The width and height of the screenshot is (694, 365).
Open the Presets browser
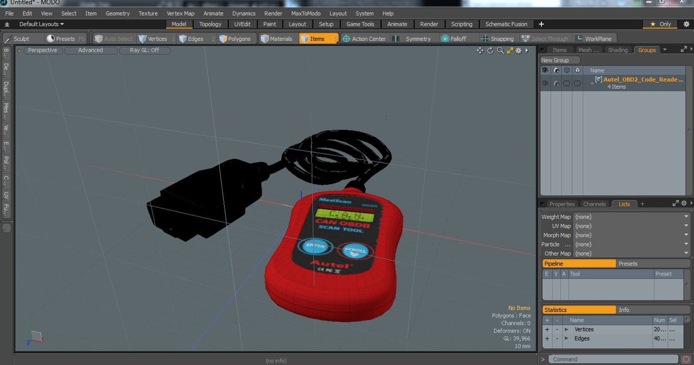point(66,39)
